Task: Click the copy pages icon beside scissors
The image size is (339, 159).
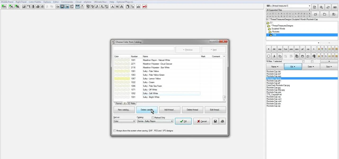Action: [280, 56]
